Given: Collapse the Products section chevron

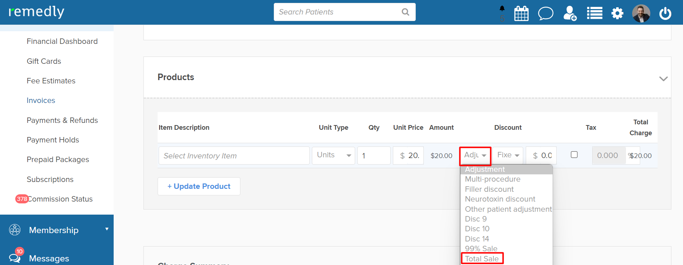Looking at the screenshot, I should pos(663,79).
